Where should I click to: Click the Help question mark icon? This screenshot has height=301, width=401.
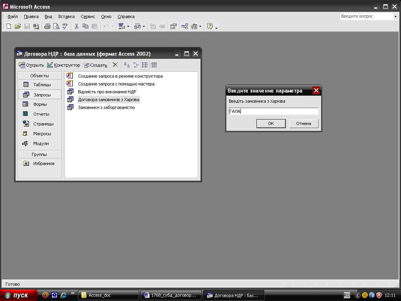[210, 26]
